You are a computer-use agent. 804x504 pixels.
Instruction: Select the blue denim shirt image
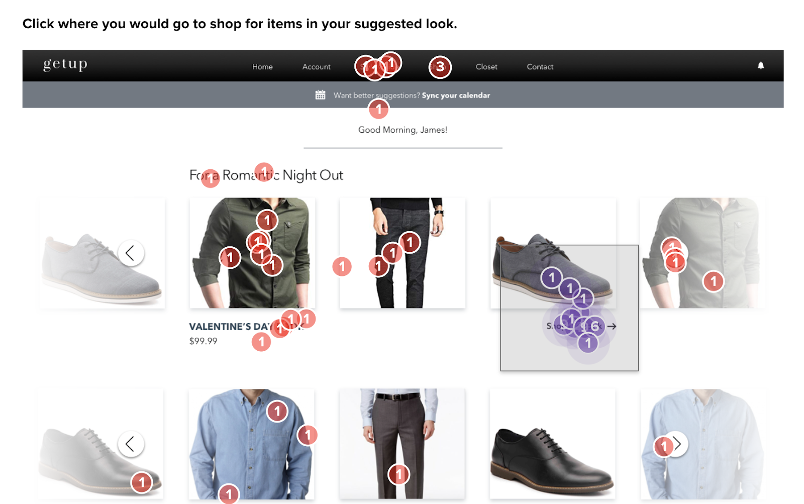point(252,444)
